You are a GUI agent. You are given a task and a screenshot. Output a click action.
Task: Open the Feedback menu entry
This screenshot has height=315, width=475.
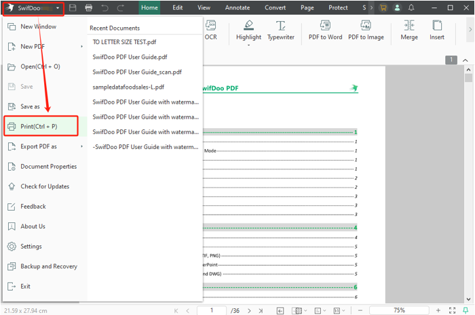pos(43,206)
